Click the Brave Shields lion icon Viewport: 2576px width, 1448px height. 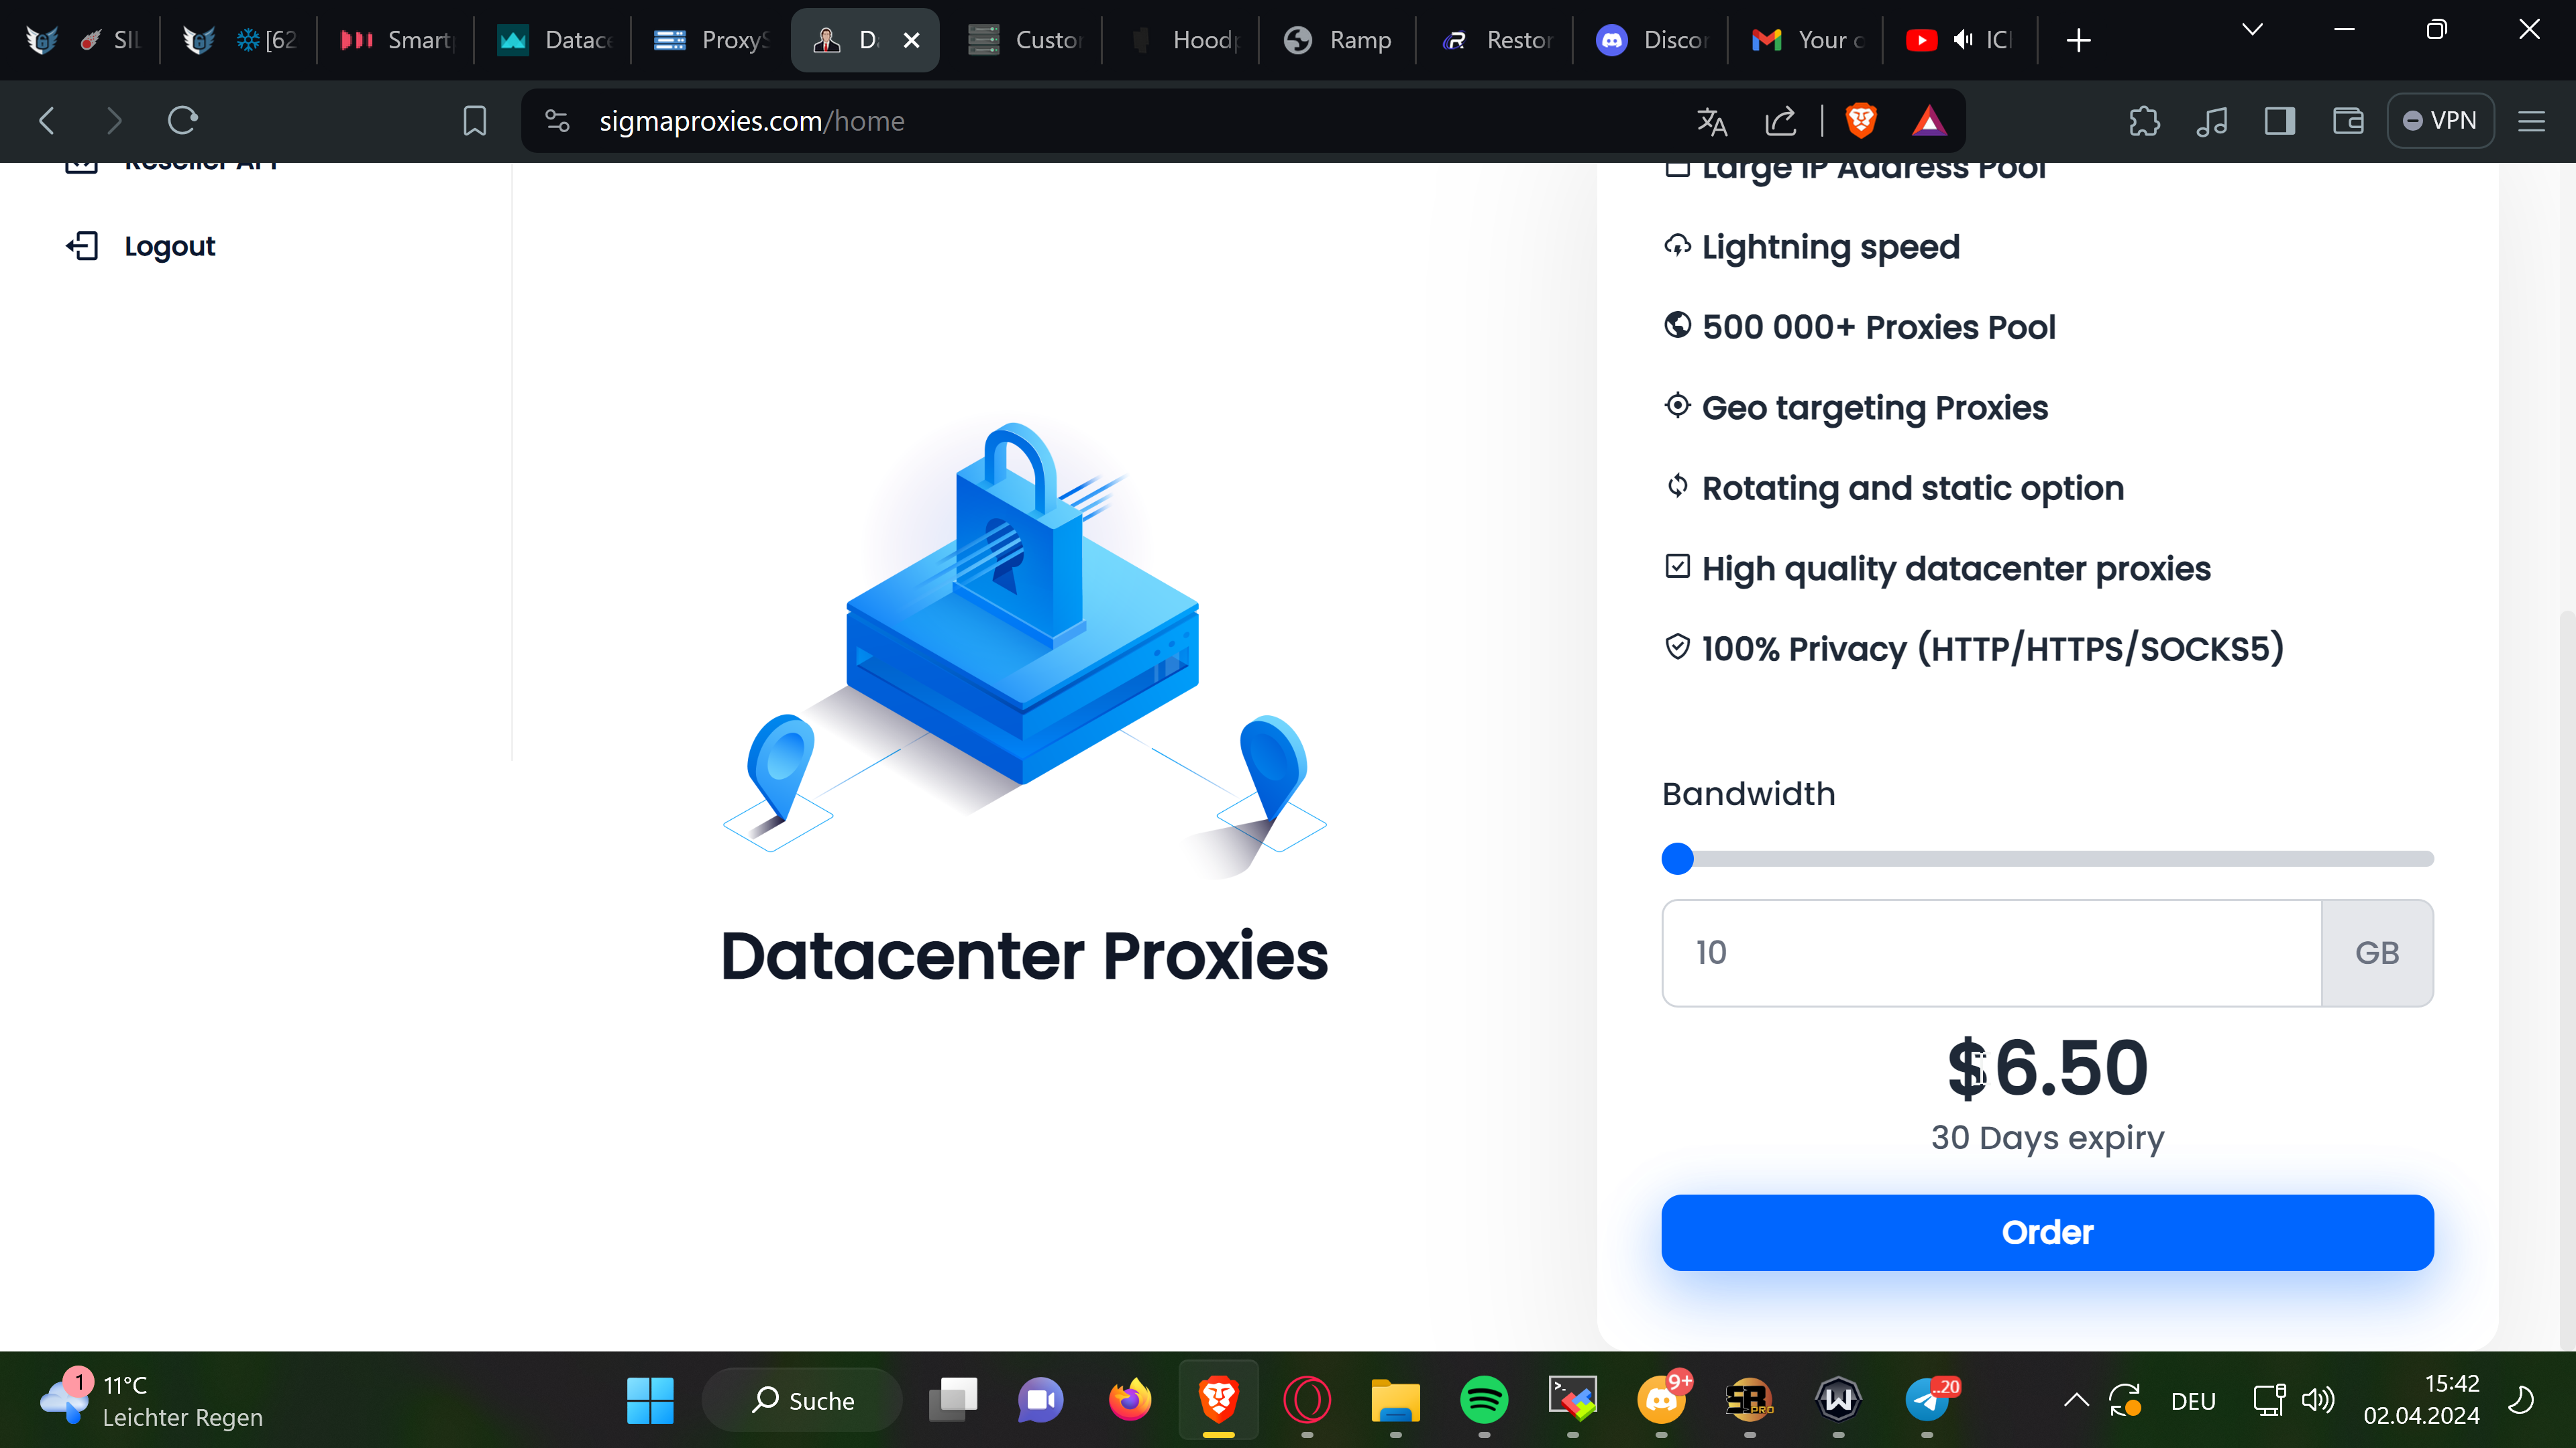[x=1860, y=121]
